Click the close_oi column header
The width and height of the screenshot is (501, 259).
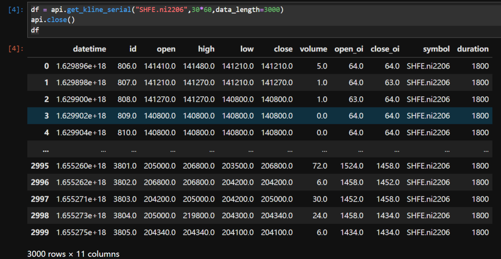[x=385, y=49]
